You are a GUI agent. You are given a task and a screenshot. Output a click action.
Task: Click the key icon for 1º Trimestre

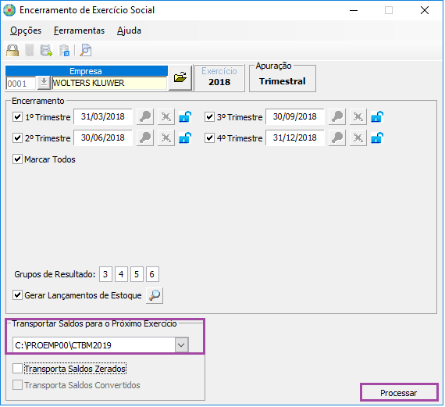coord(145,116)
